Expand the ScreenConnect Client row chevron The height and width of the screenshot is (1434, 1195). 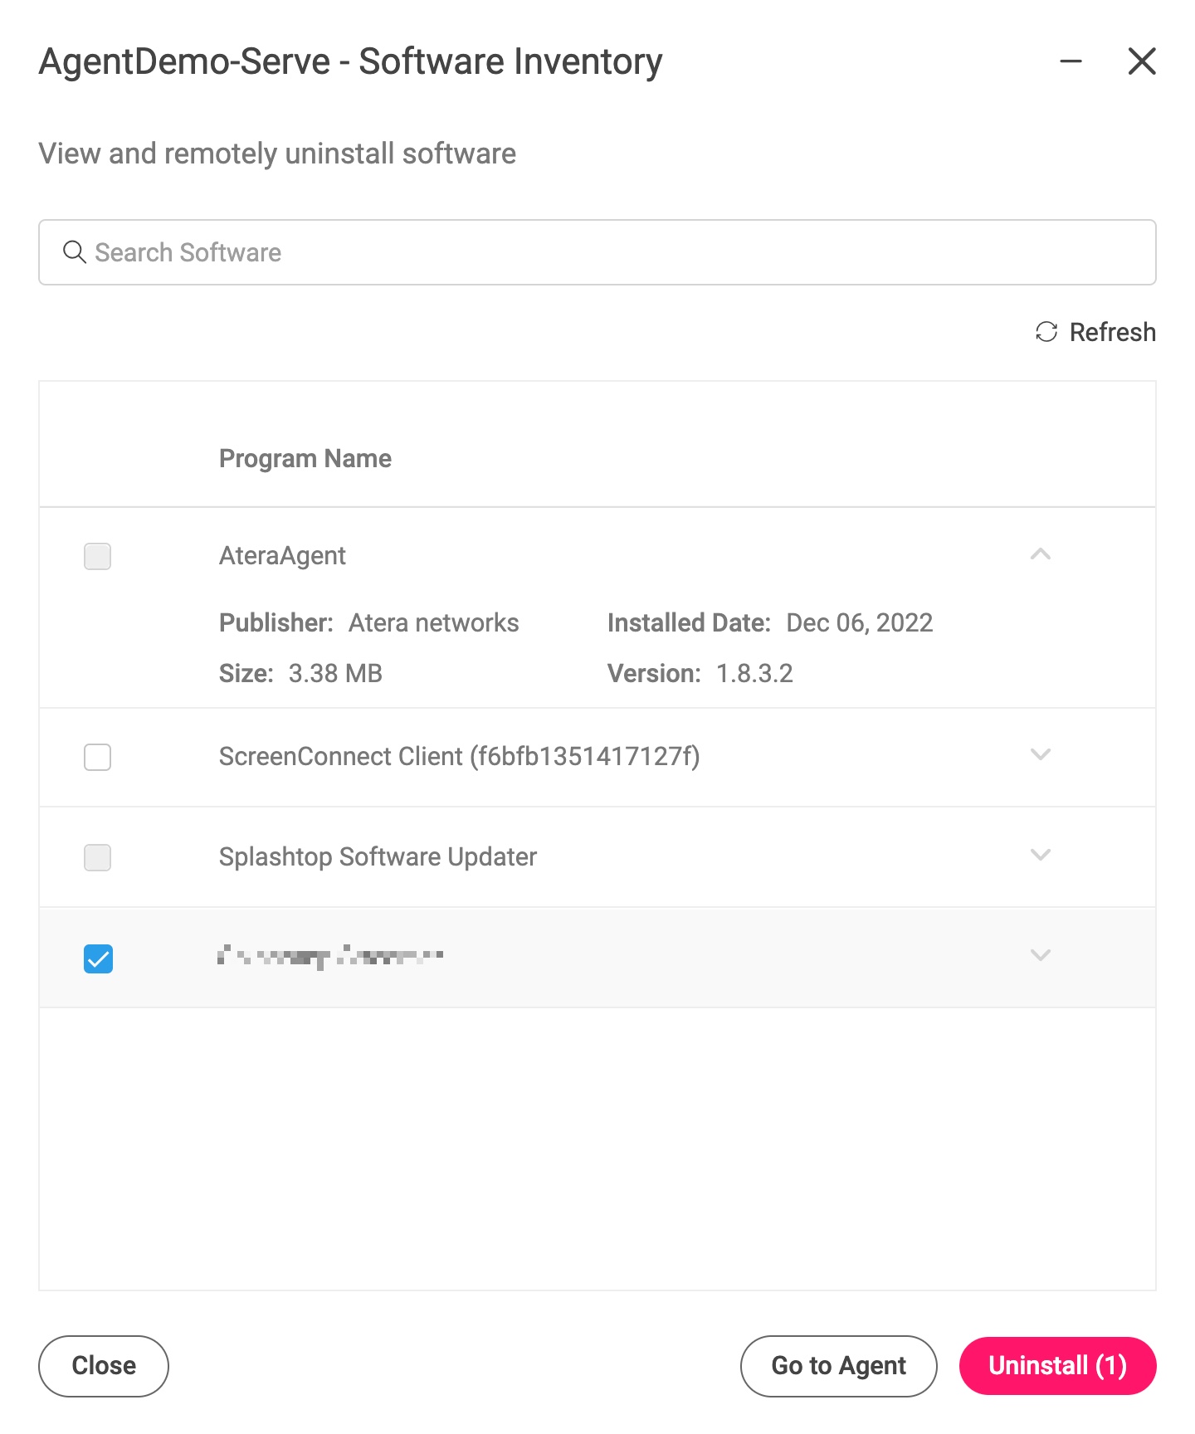click(x=1041, y=754)
